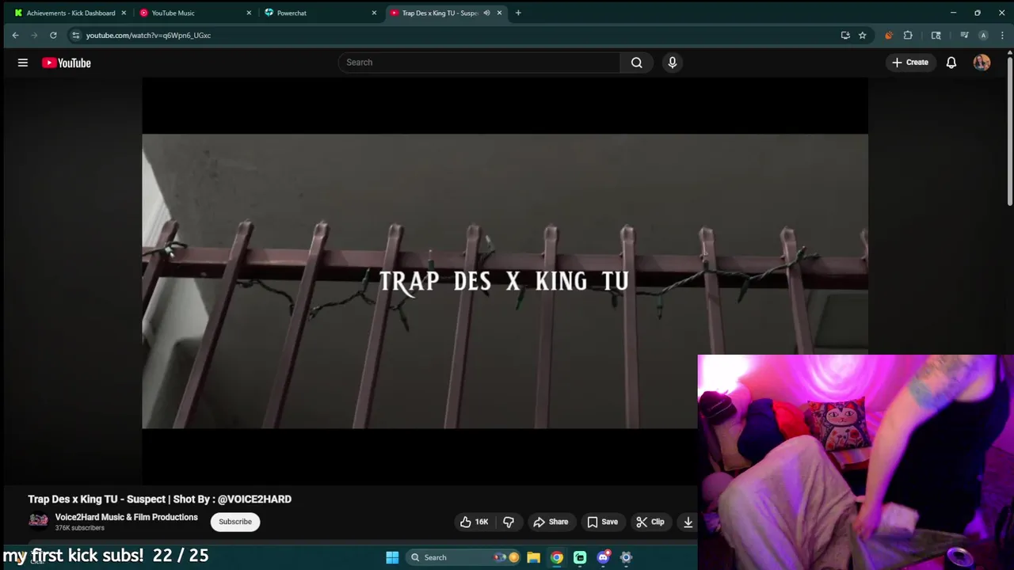Image resolution: width=1014 pixels, height=570 pixels.
Task: Open the green Streamlabs taskbar app
Action: [x=580, y=557]
